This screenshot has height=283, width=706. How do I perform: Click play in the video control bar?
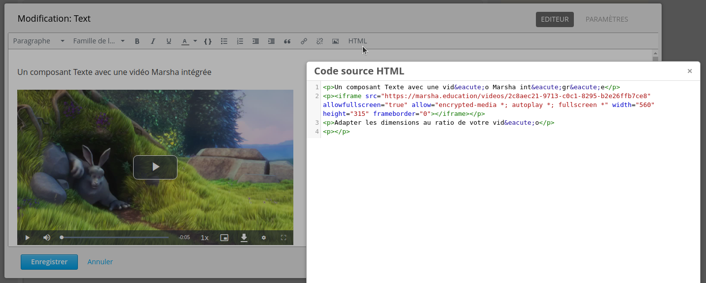(x=28, y=238)
